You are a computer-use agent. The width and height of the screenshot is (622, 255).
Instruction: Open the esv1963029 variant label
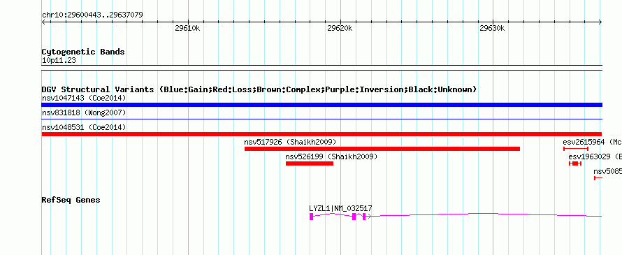[595, 156]
